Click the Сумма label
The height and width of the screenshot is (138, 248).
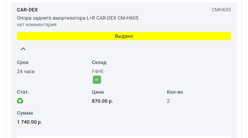click(25, 113)
